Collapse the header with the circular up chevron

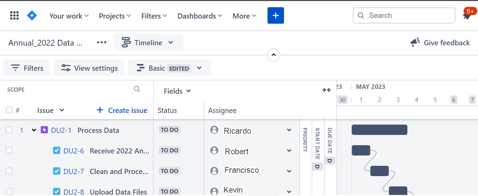tap(274, 55)
